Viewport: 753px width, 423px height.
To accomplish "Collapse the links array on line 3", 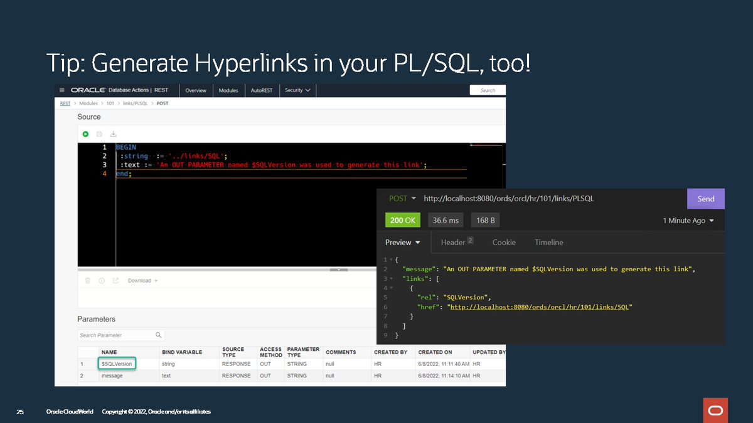I will pyautogui.click(x=390, y=279).
